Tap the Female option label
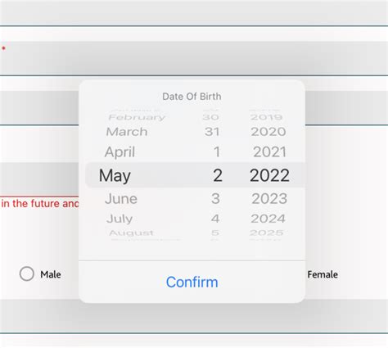 coord(323,274)
